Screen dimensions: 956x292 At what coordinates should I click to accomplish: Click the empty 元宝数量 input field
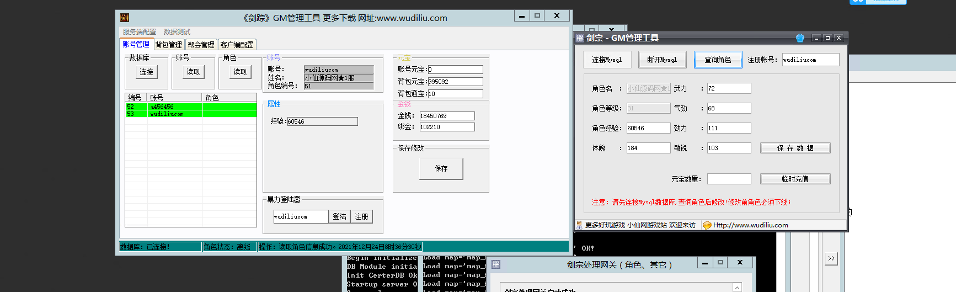(729, 179)
